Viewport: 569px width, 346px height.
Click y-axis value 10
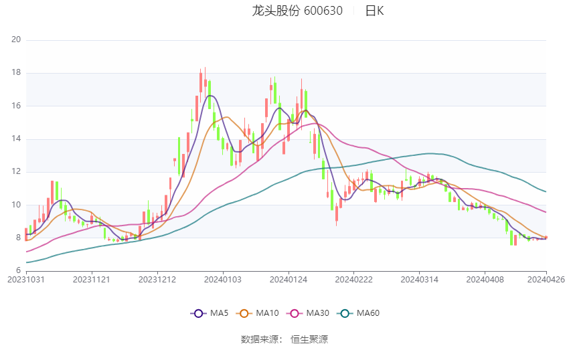click(x=16, y=205)
